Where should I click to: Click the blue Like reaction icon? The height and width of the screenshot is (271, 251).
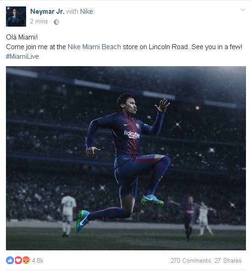click(x=10, y=260)
